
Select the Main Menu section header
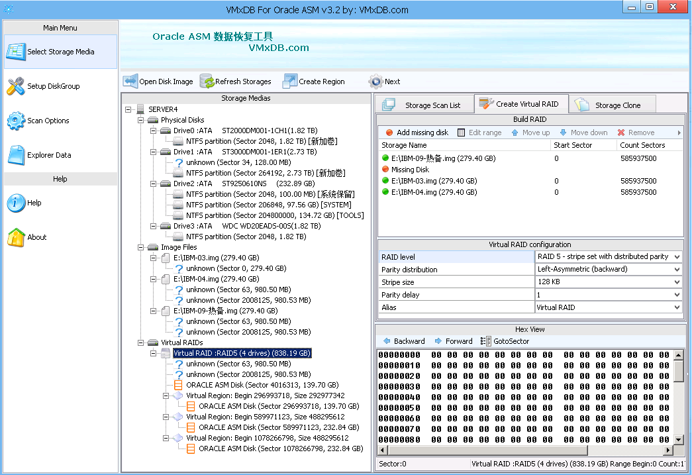(x=60, y=28)
